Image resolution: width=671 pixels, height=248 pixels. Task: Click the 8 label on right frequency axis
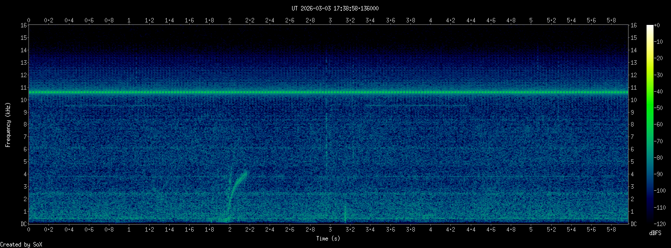634,124
